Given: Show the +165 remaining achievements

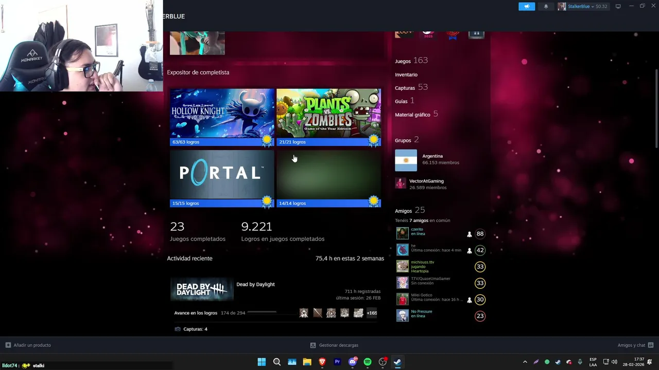Looking at the screenshot, I should pyautogui.click(x=371, y=313).
